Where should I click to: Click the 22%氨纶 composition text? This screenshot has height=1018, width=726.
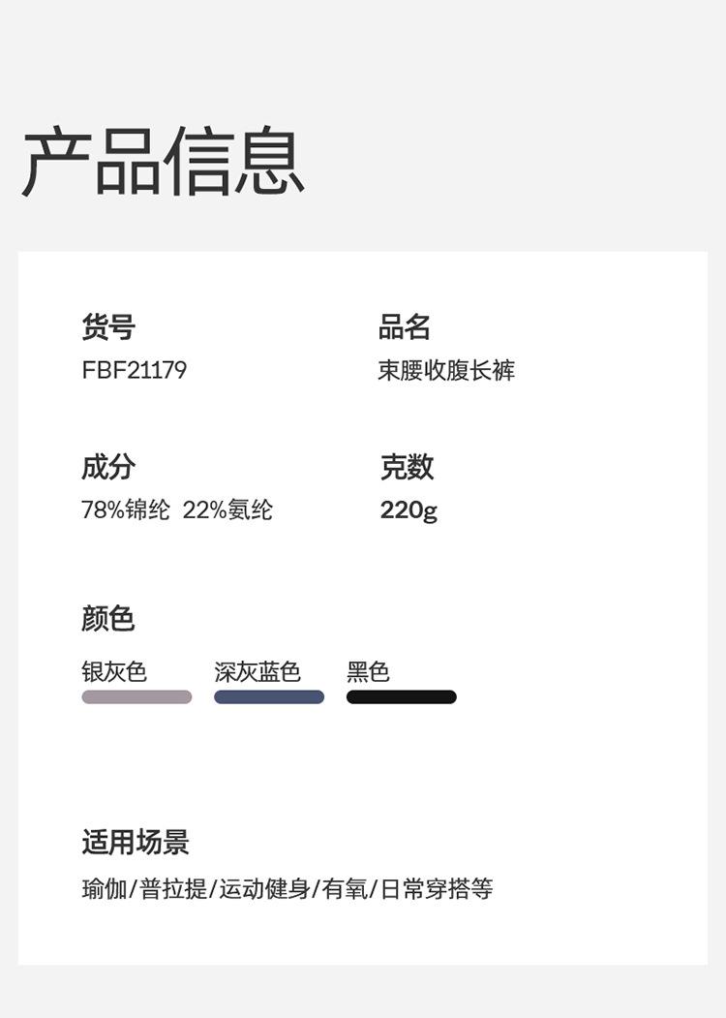(227, 510)
